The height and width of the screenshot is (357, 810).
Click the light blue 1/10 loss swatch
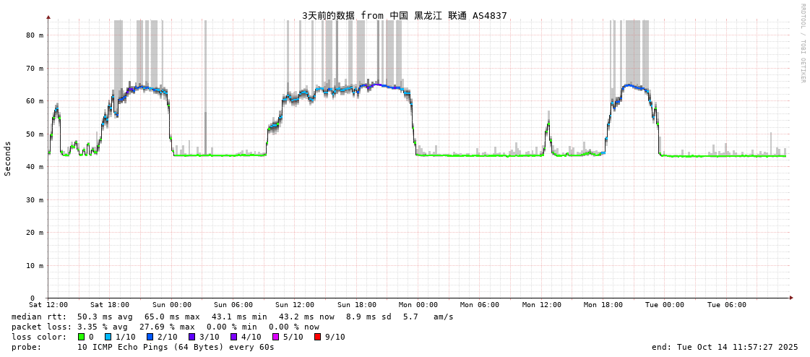tap(108, 337)
